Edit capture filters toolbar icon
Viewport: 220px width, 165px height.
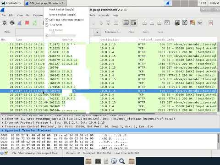[177, 23]
